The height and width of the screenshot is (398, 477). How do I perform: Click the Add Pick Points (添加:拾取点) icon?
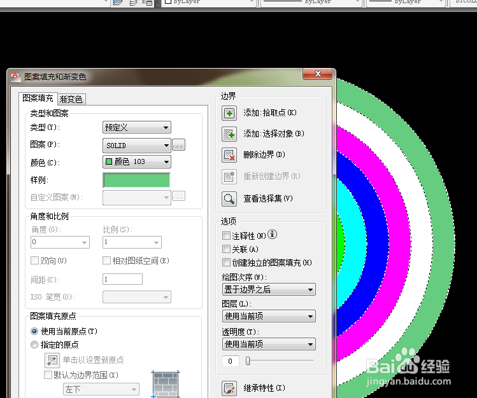tap(229, 113)
